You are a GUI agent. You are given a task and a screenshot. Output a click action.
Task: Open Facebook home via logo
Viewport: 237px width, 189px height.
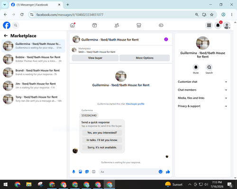pos(7,25)
